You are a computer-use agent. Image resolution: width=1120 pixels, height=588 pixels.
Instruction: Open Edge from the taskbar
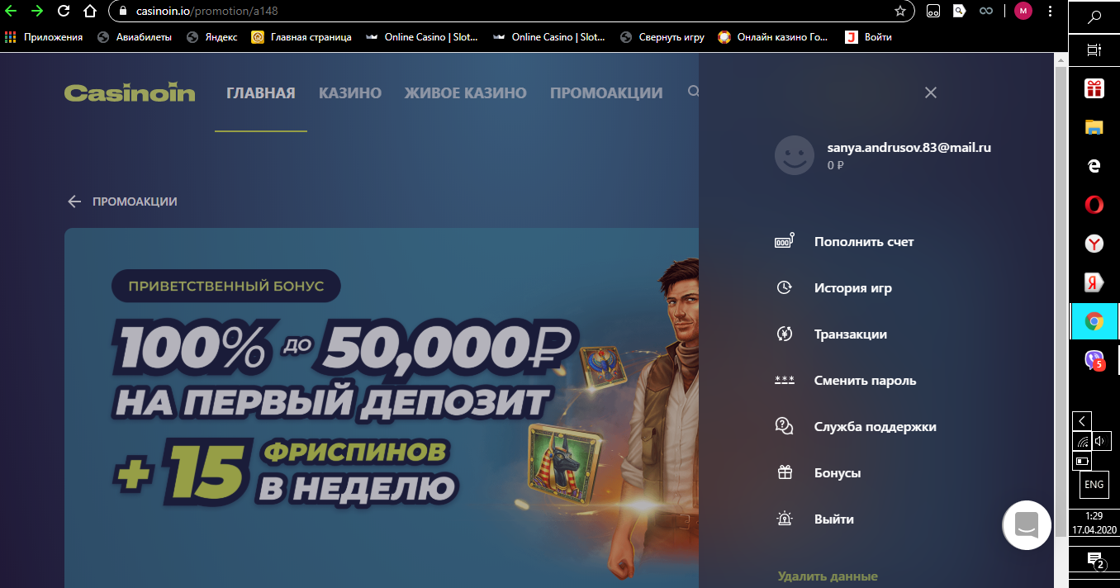point(1094,166)
